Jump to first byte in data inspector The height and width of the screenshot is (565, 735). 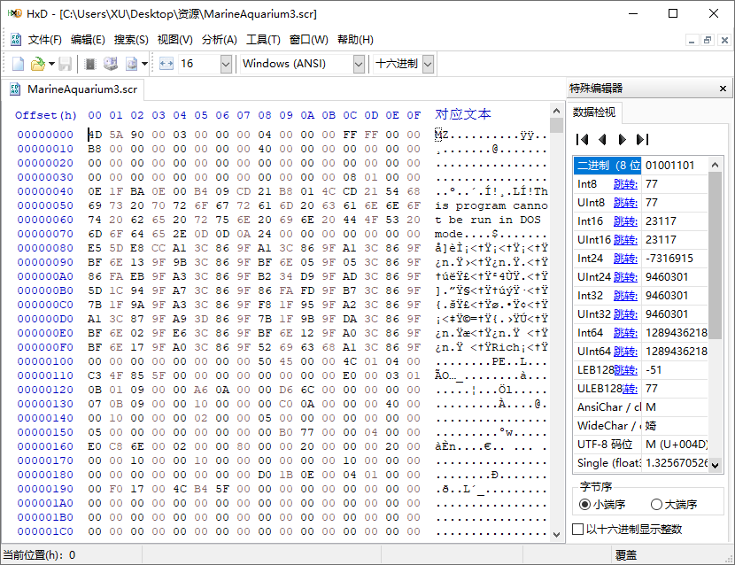[x=582, y=139]
